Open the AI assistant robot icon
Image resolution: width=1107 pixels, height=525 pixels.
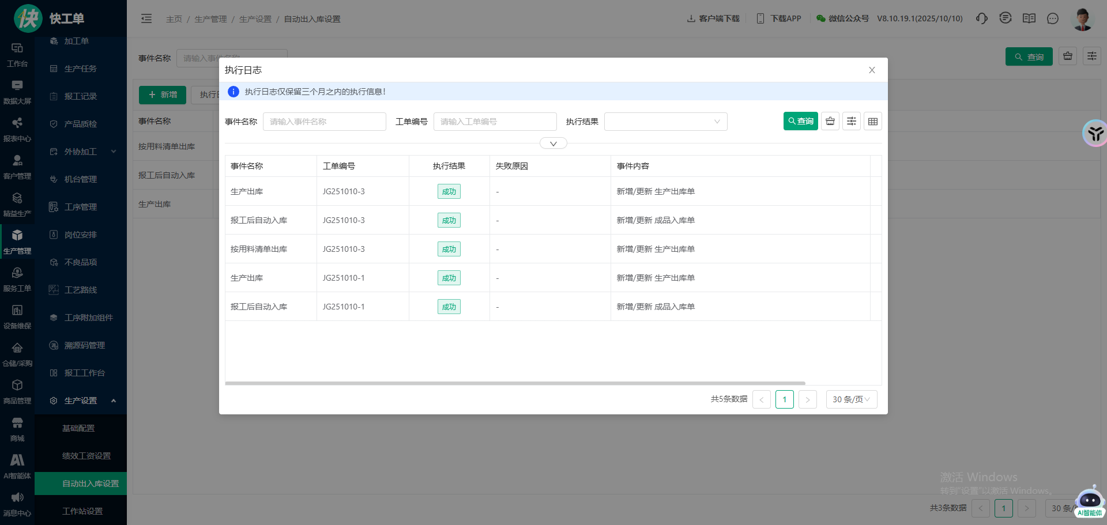[1089, 500]
